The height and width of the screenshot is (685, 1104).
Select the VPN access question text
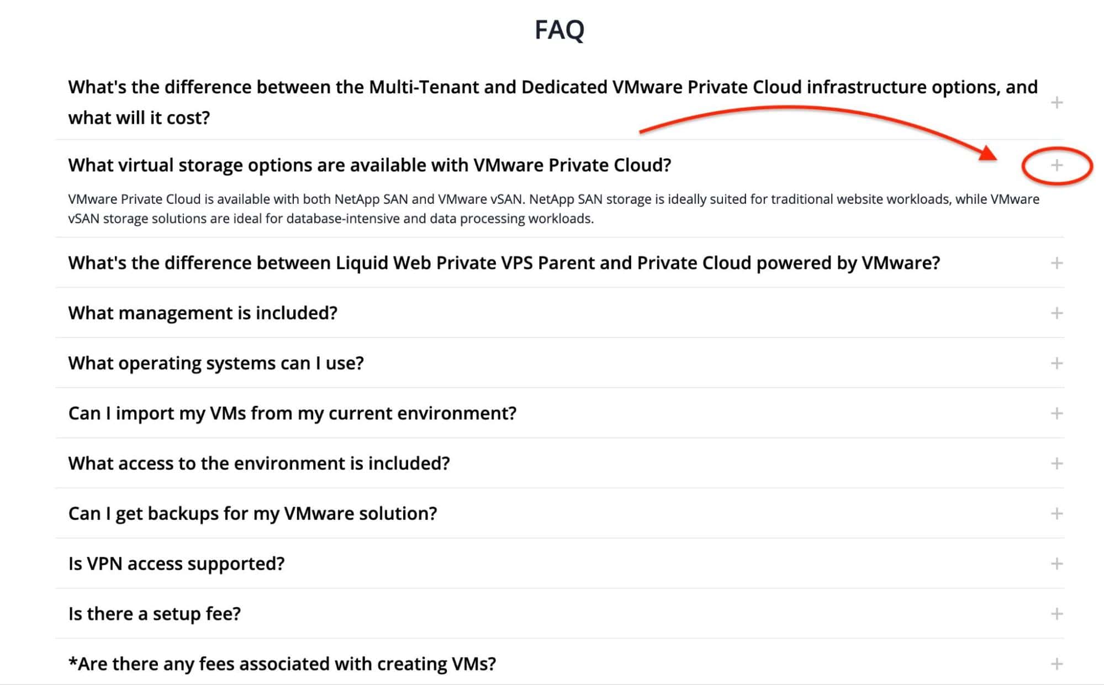tap(177, 563)
